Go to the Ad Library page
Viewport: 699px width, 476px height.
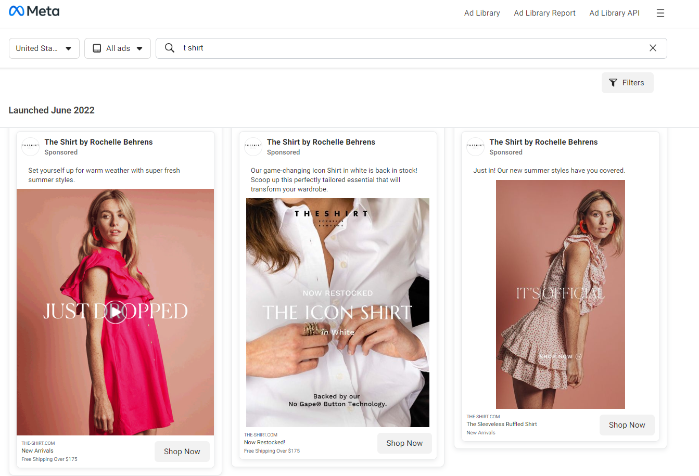(x=482, y=13)
